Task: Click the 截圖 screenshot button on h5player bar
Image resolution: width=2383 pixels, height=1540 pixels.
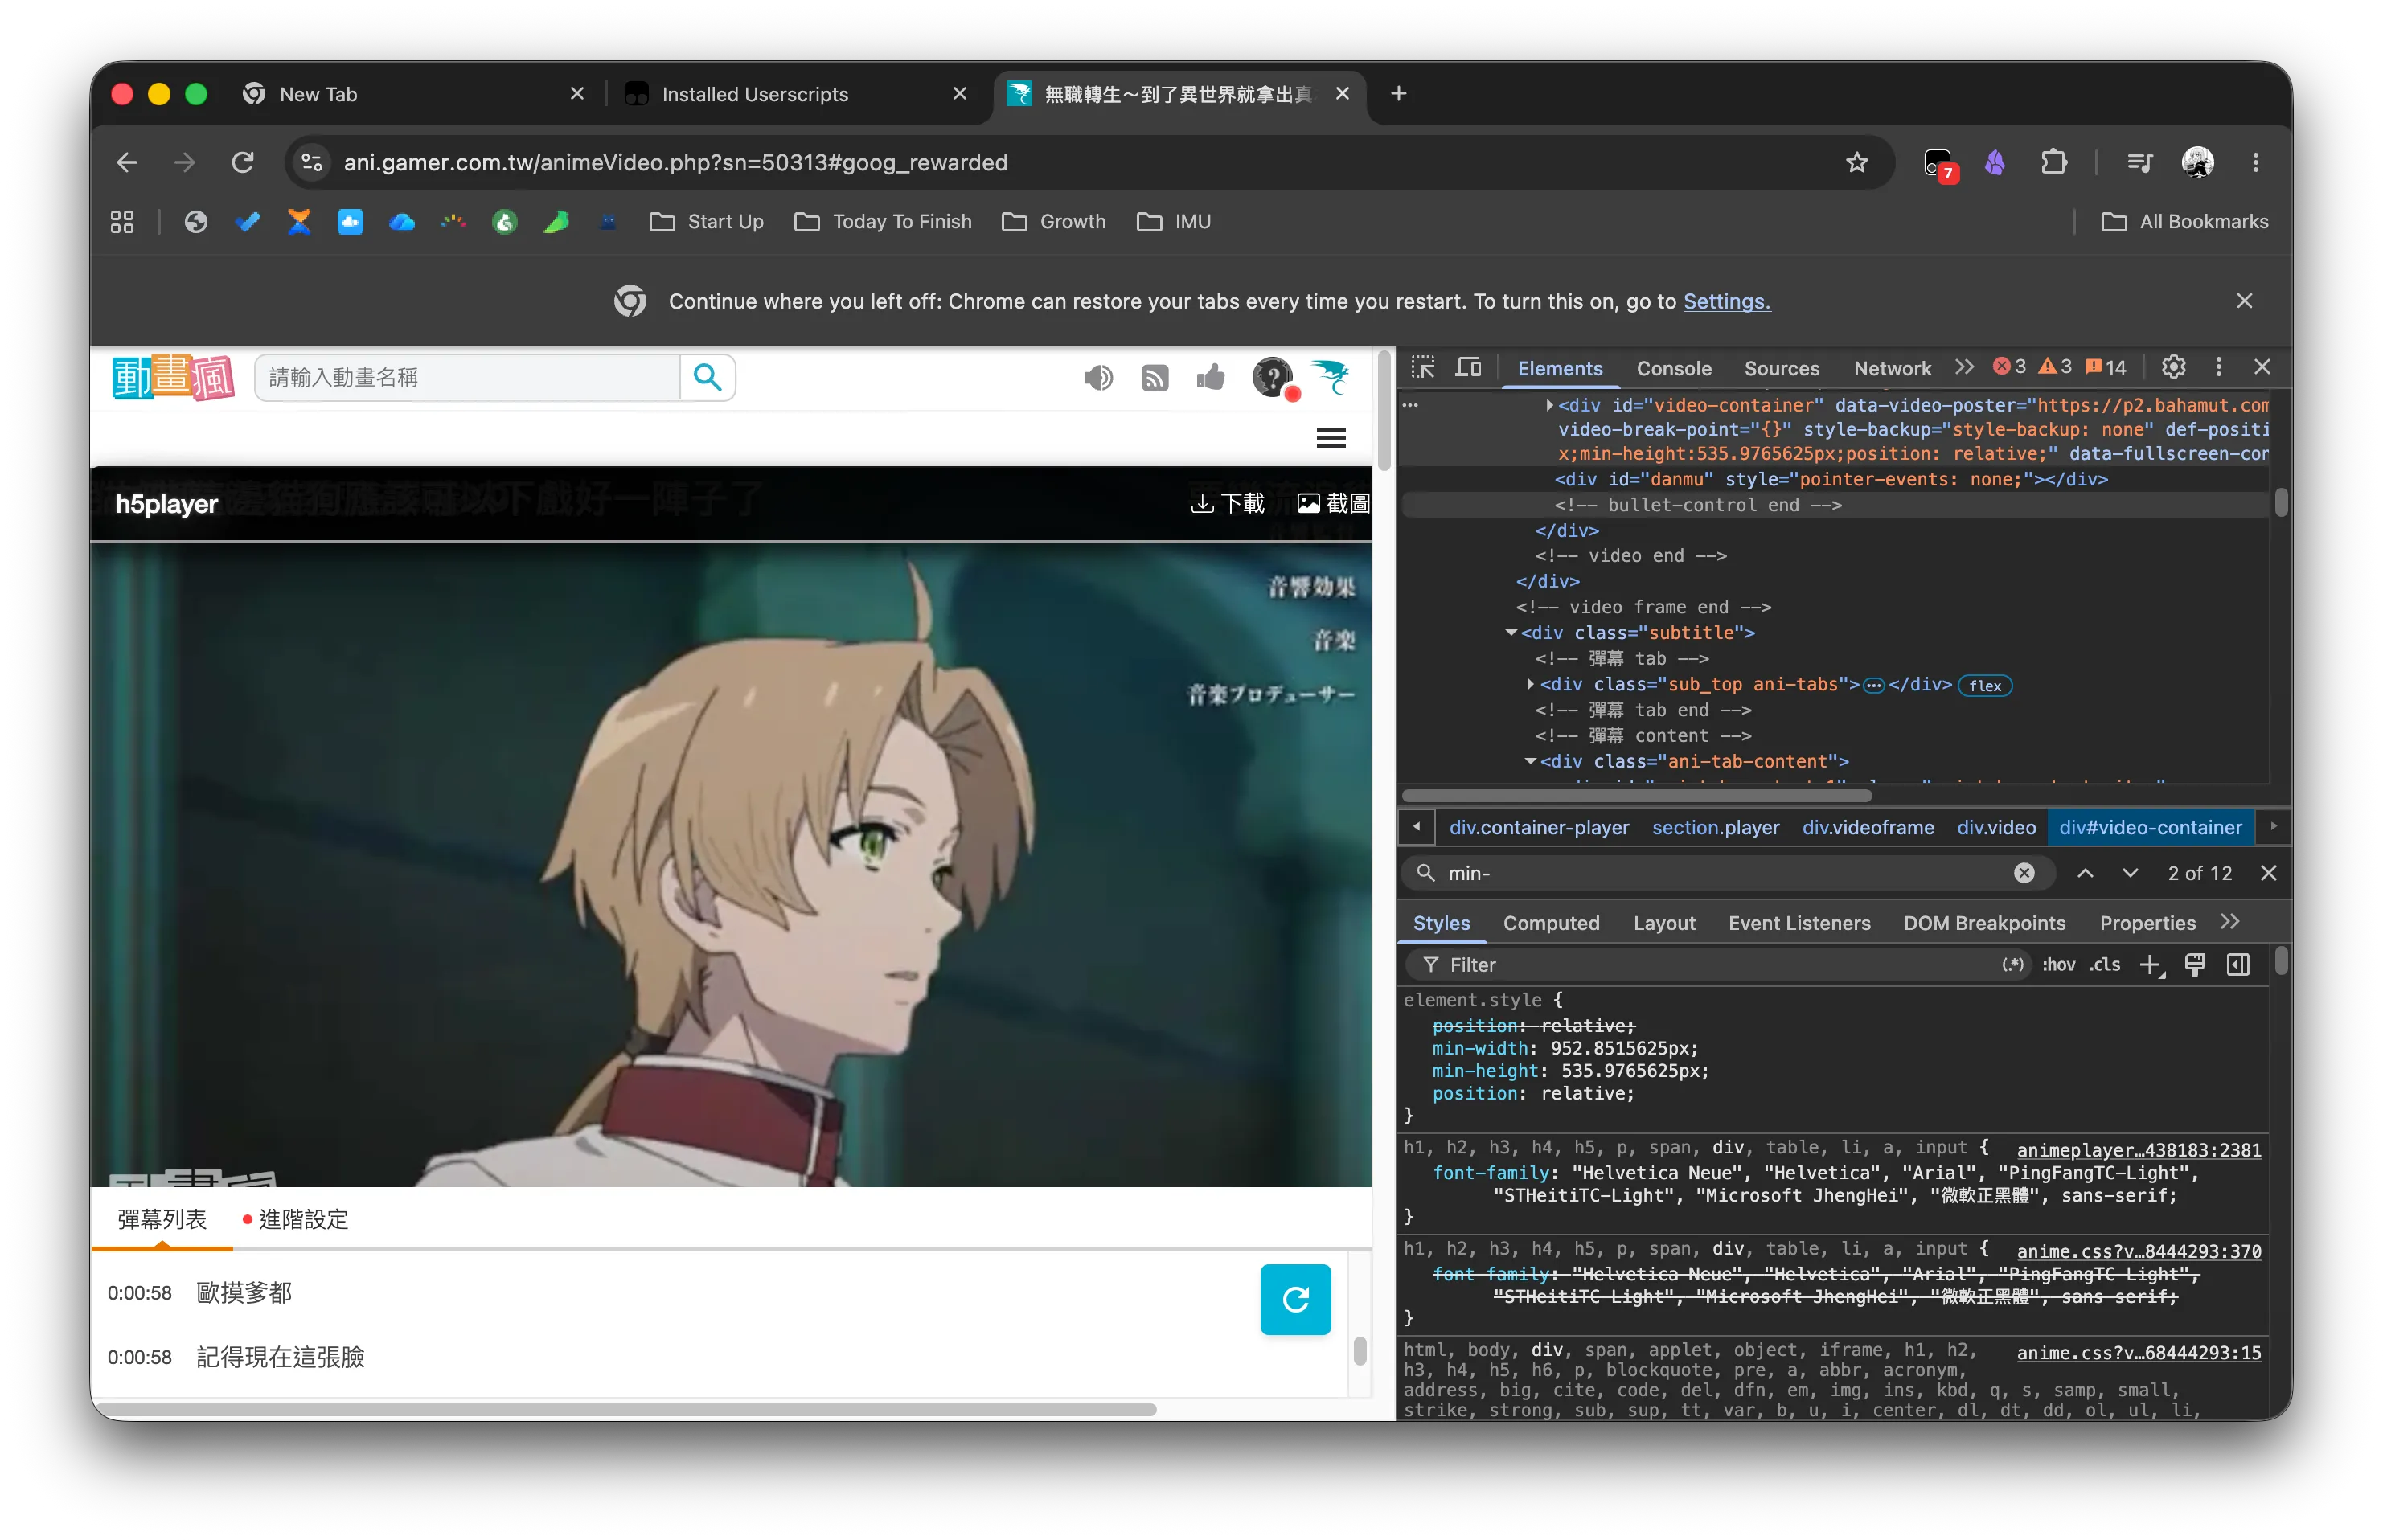Action: [1333, 503]
